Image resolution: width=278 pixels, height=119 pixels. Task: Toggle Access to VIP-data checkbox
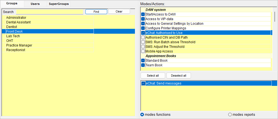tap(143, 19)
